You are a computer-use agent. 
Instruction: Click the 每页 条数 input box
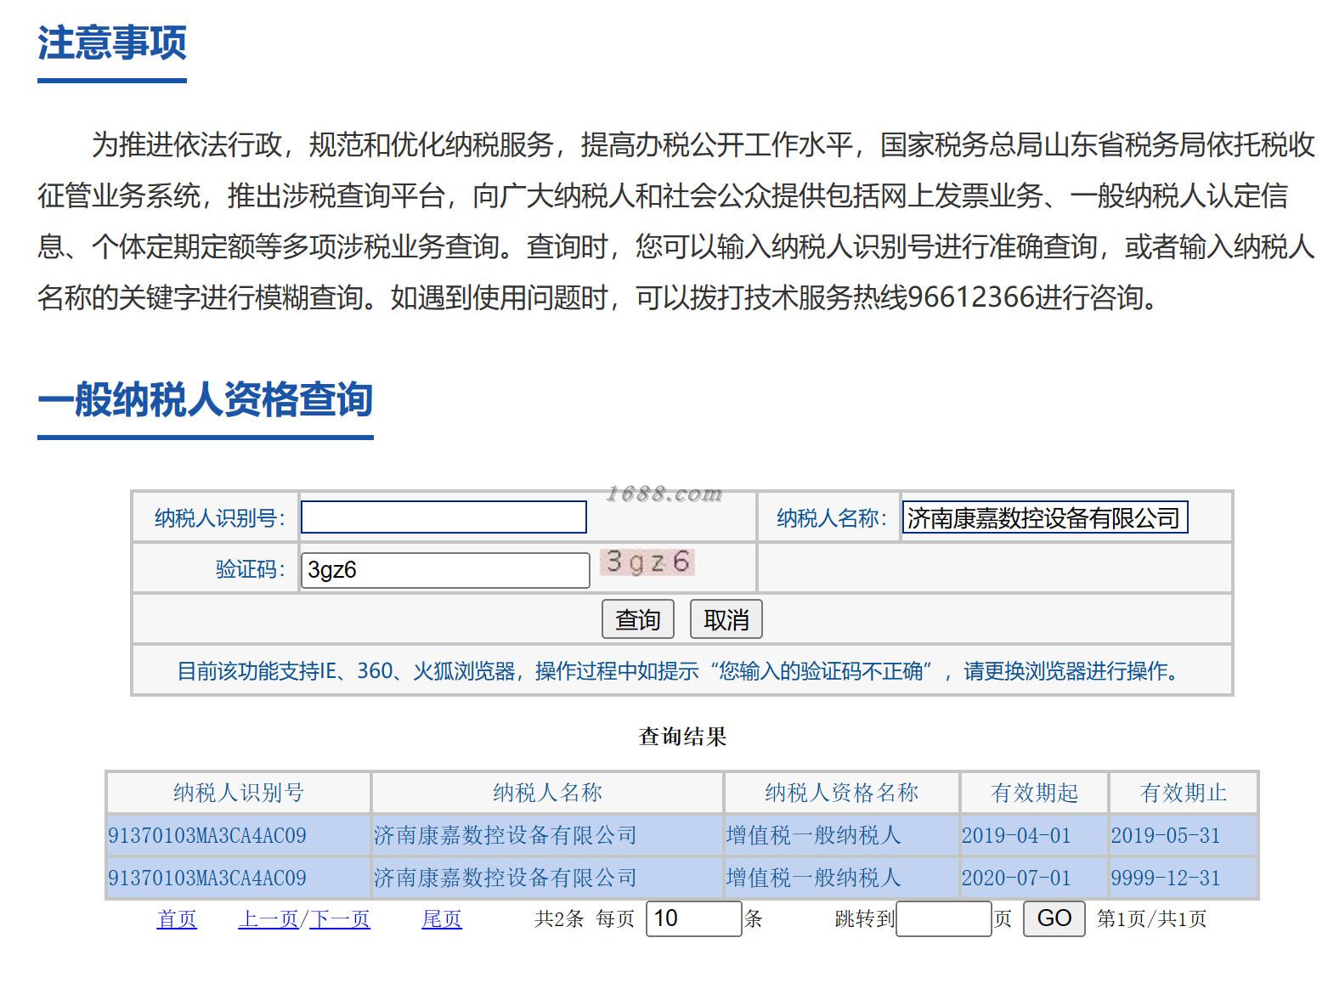point(694,918)
